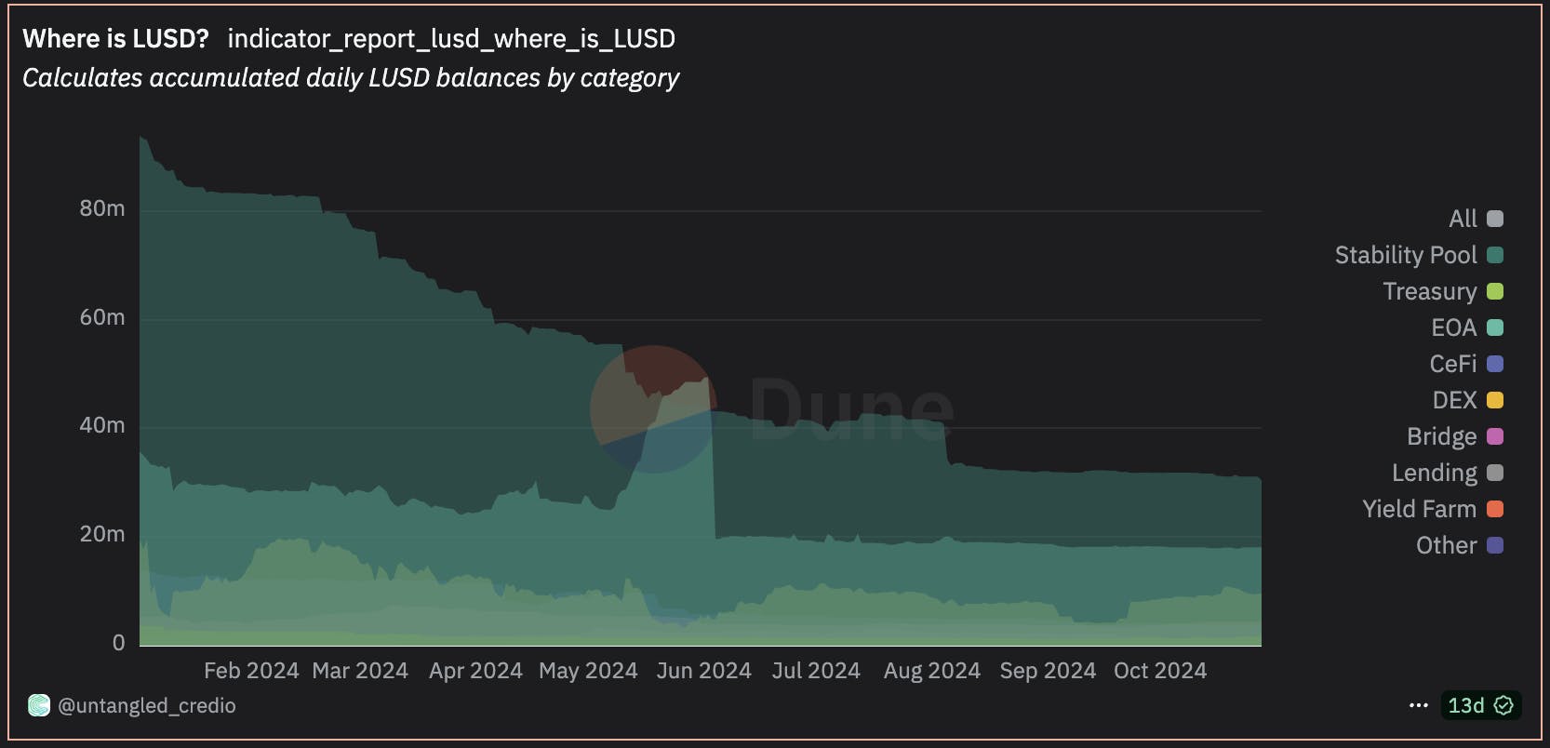Click the 60m y-axis label
The height and width of the screenshot is (748, 1550).
pyautogui.click(x=102, y=317)
